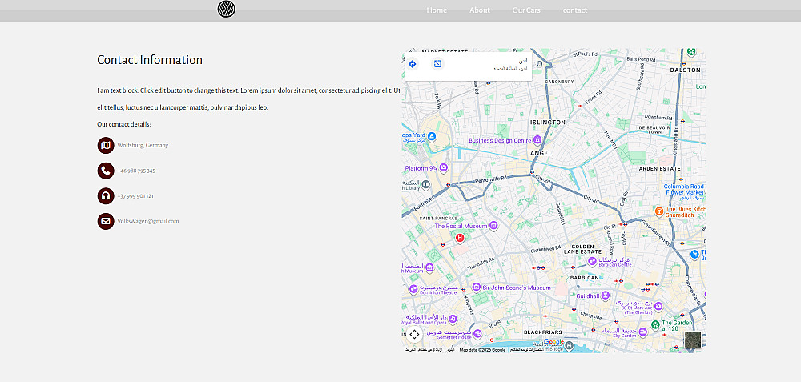Open the VolksWagen@gmail.com email link
The image size is (801, 382).
(148, 221)
